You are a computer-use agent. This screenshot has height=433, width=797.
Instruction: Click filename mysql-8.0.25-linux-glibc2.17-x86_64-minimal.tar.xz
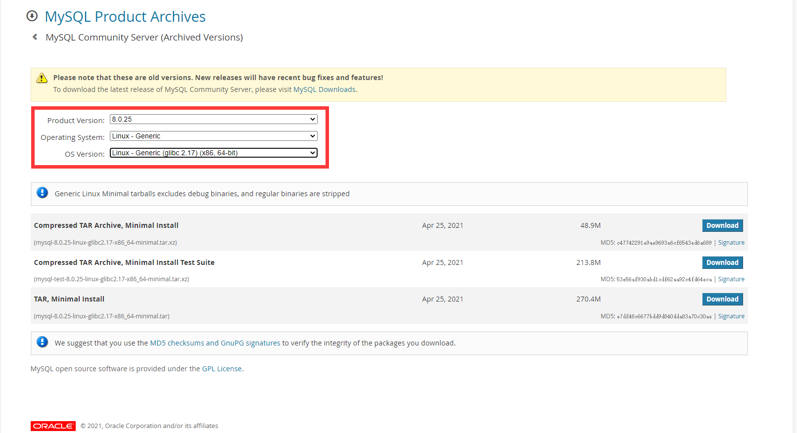click(x=105, y=243)
